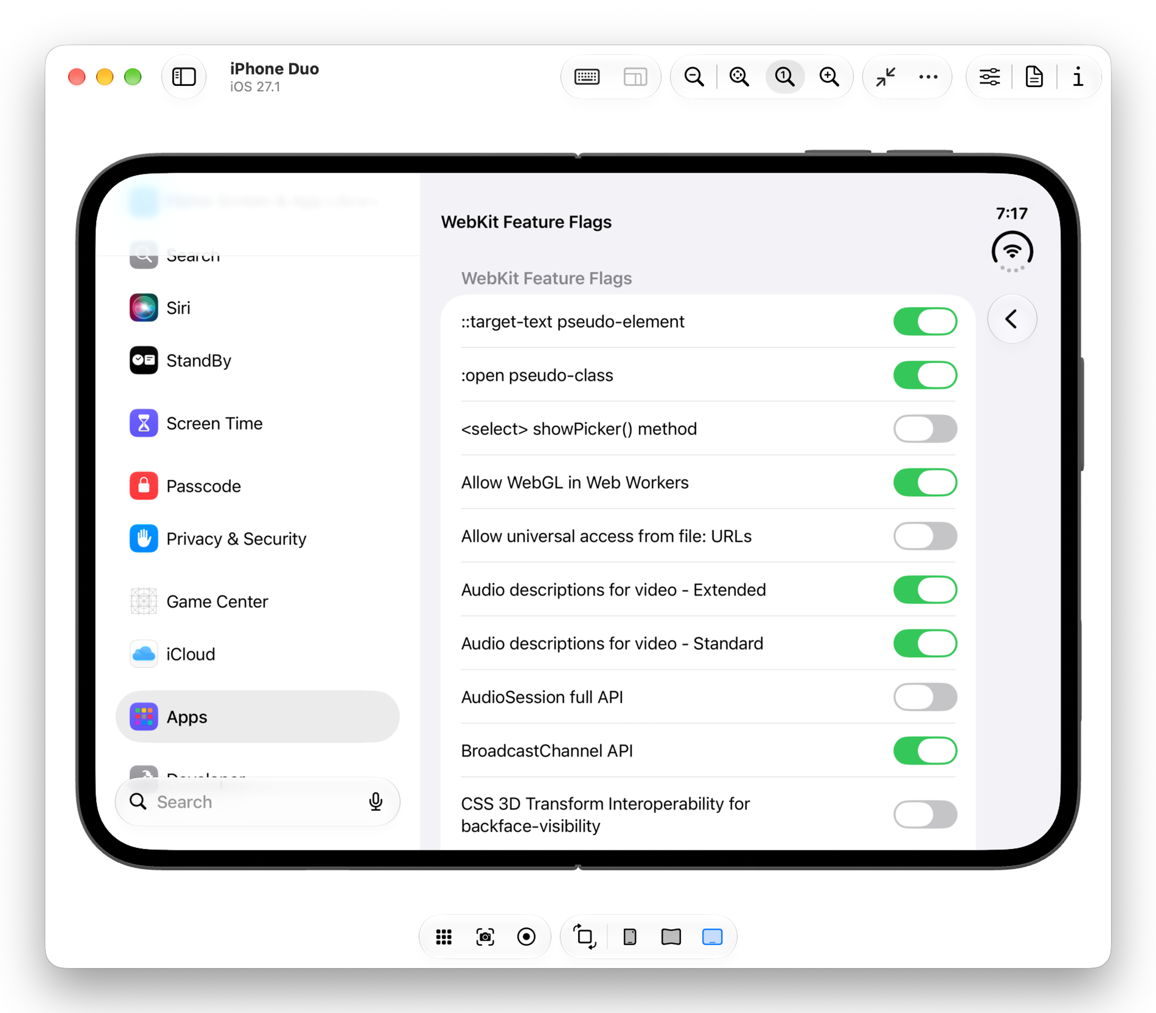Select Apps in settings sidebar
The height and width of the screenshot is (1013, 1156).
point(257,716)
